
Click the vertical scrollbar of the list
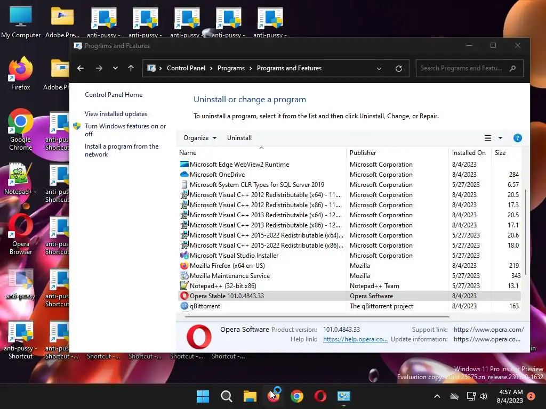(x=525, y=232)
